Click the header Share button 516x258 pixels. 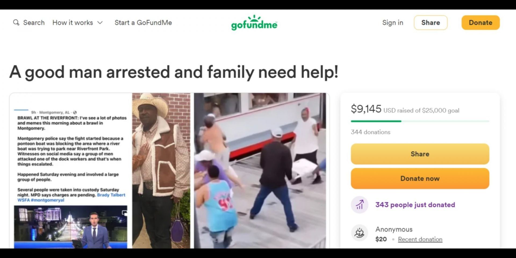pyautogui.click(x=431, y=23)
